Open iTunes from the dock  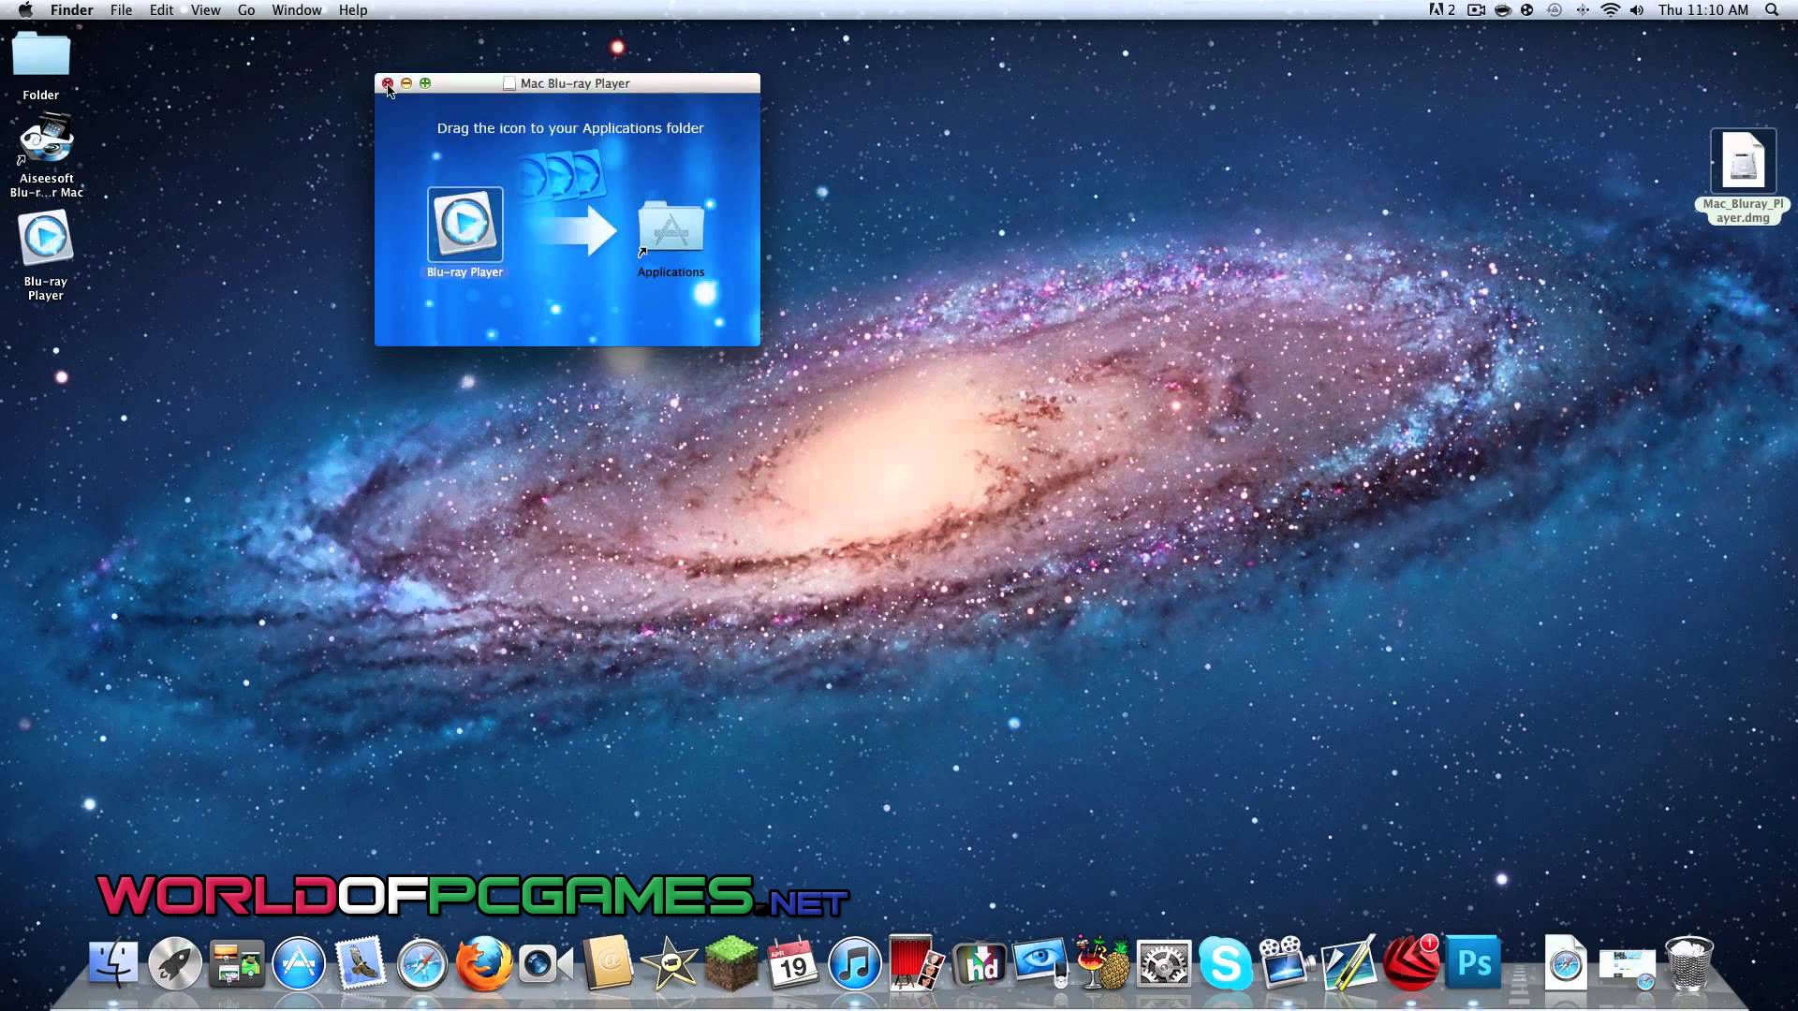coord(855,964)
